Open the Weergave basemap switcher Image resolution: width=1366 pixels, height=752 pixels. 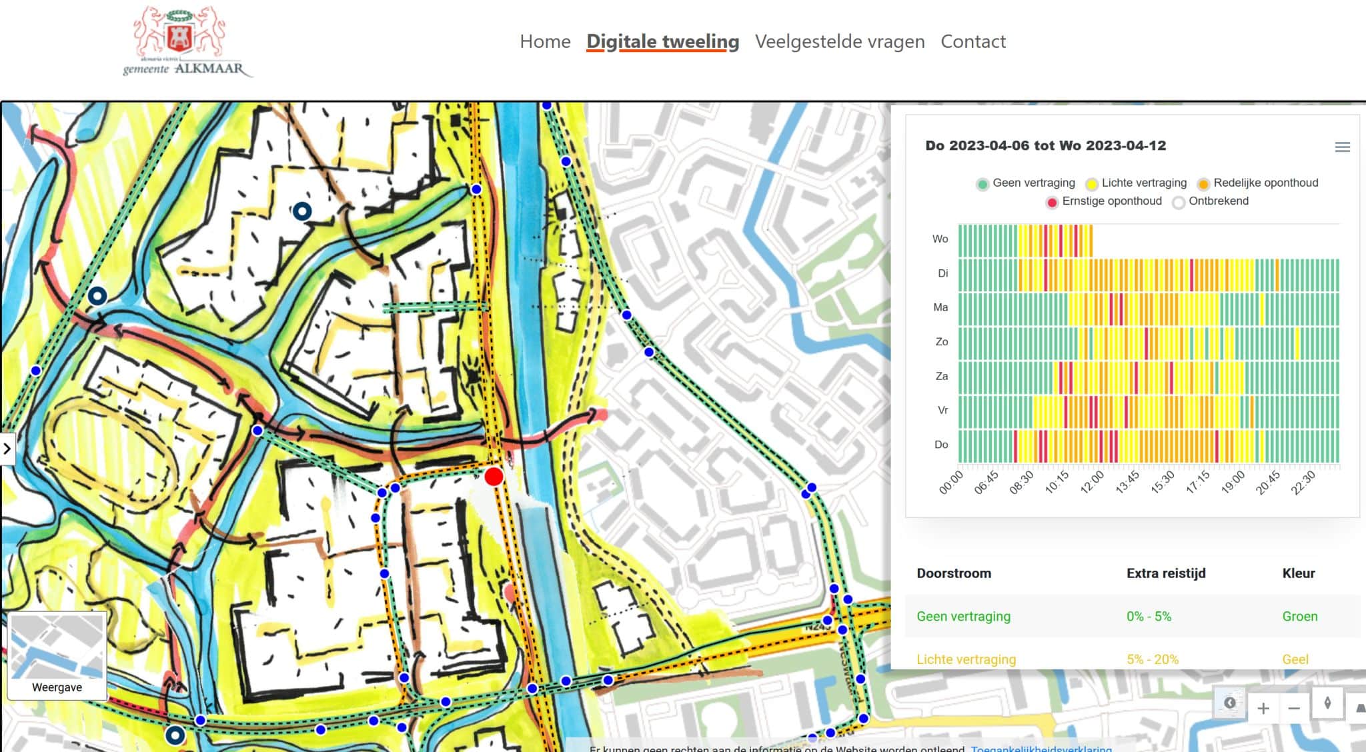tap(57, 655)
